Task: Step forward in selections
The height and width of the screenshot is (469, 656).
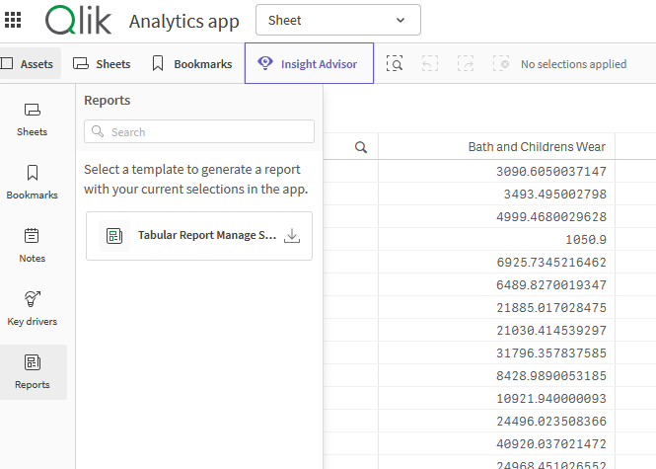Action: [x=466, y=64]
